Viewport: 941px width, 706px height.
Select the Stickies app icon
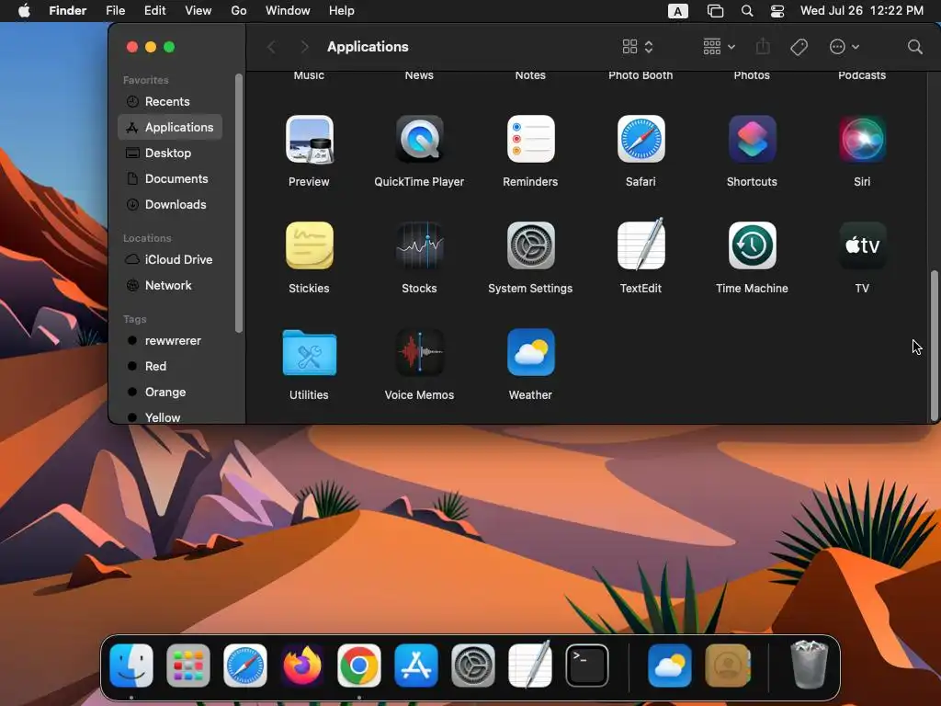click(309, 245)
